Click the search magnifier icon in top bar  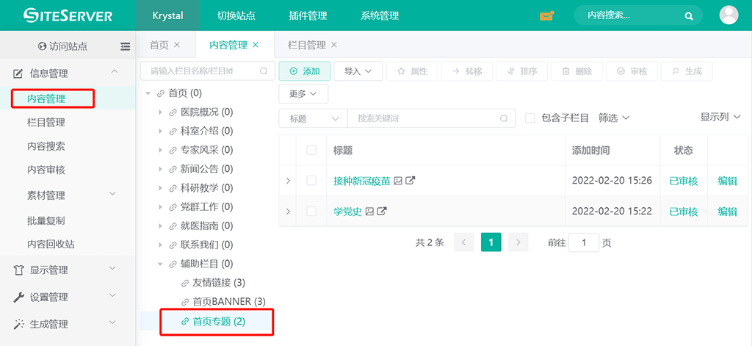click(x=688, y=15)
